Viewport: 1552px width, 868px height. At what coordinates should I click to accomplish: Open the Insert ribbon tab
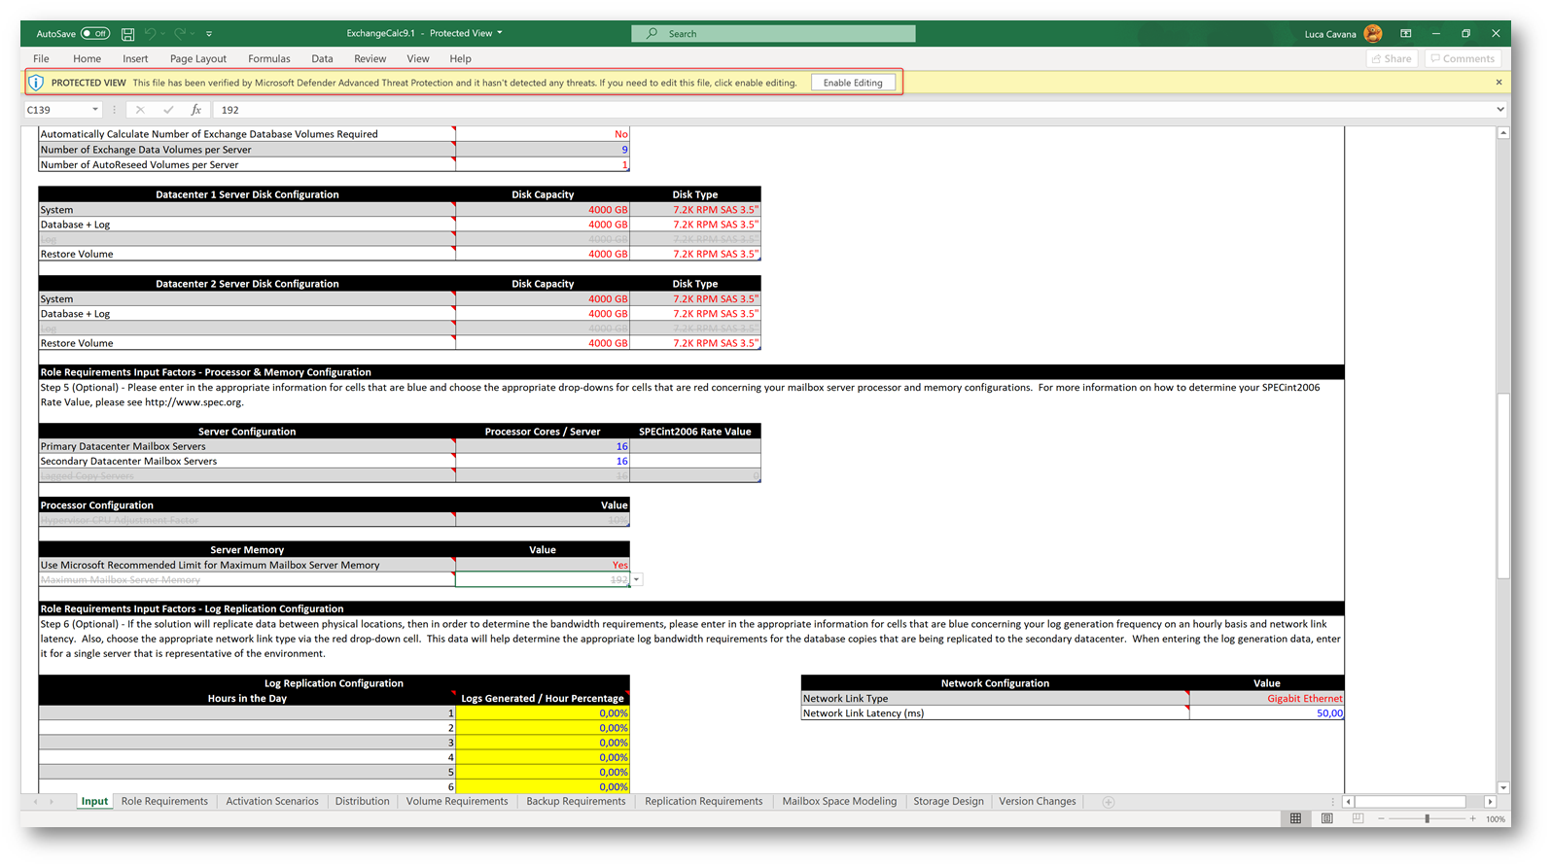pyautogui.click(x=135, y=59)
